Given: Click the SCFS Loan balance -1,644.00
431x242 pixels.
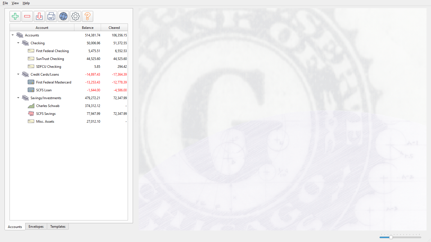Looking at the screenshot, I should [93, 90].
